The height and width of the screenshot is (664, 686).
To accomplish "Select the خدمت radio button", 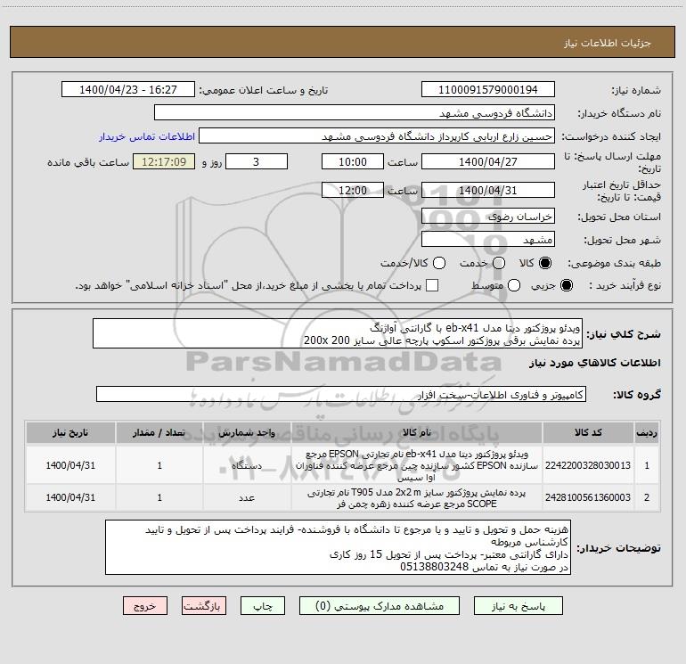I will pos(499,263).
